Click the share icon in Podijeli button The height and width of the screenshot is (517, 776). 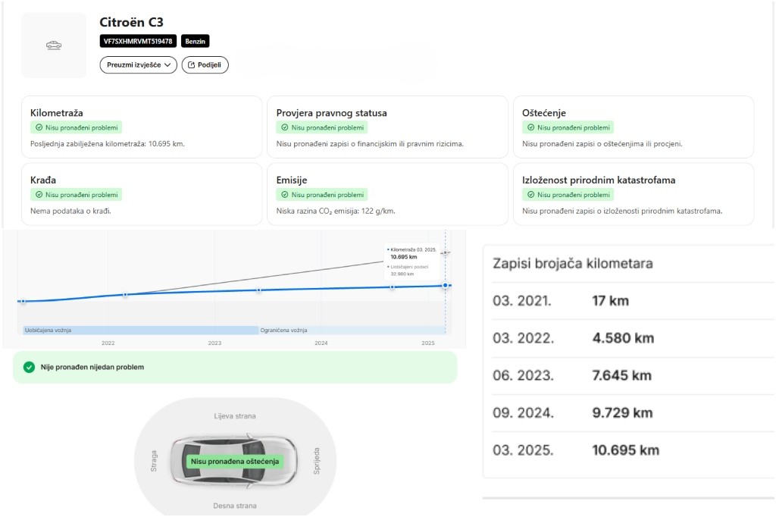click(x=191, y=65)
